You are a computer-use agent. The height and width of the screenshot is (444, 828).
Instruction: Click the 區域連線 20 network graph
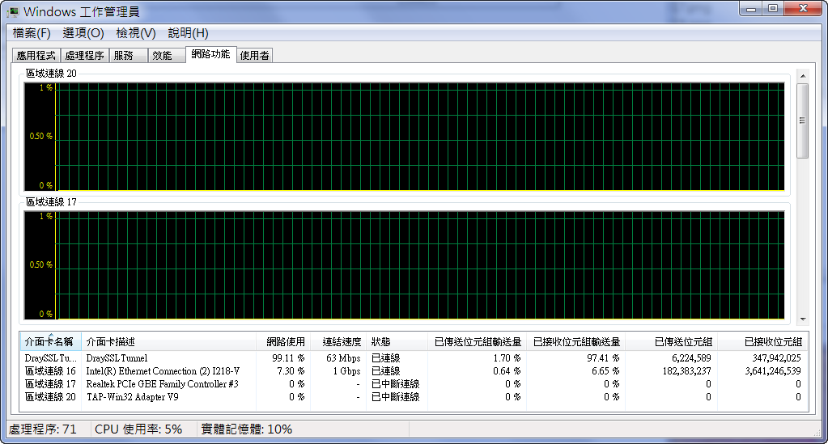(x=404, y=137)
